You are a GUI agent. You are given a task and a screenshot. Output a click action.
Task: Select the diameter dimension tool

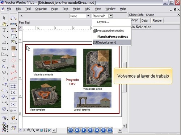[4, 109]
